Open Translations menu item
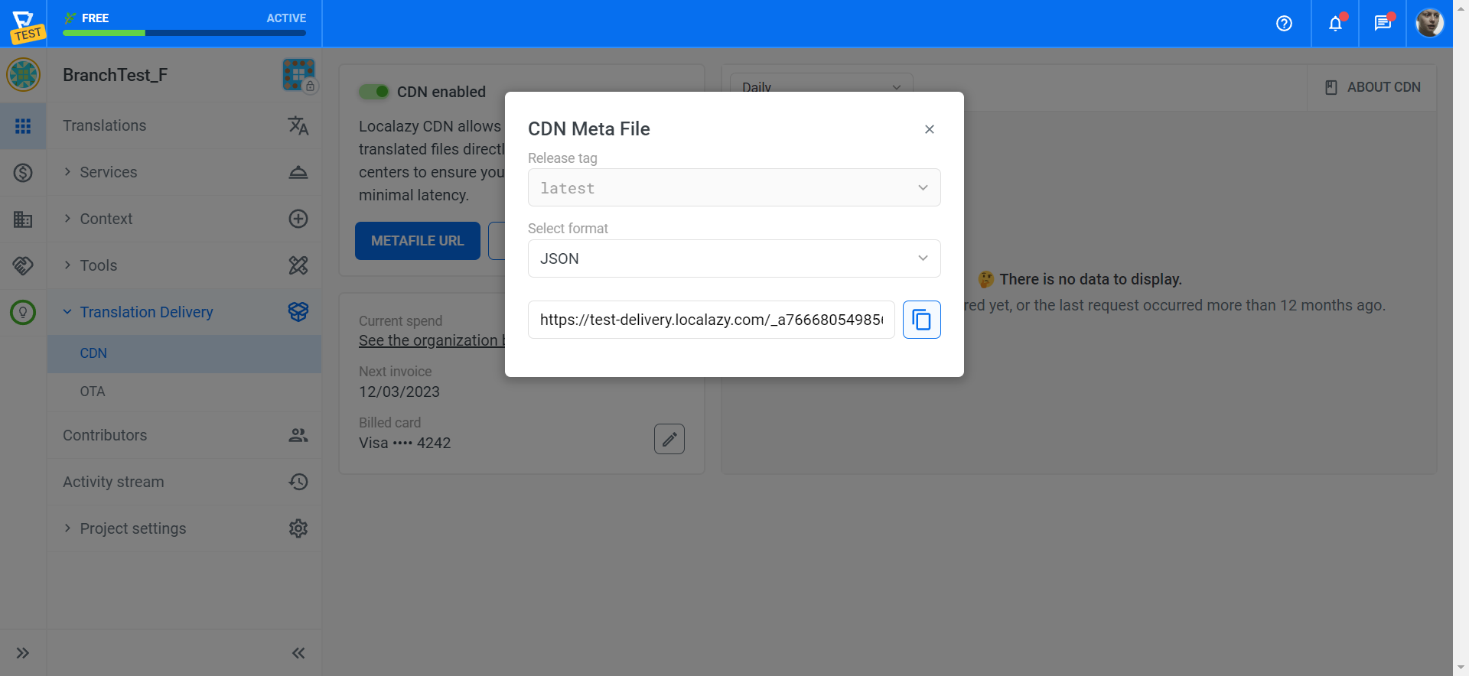 184,125
